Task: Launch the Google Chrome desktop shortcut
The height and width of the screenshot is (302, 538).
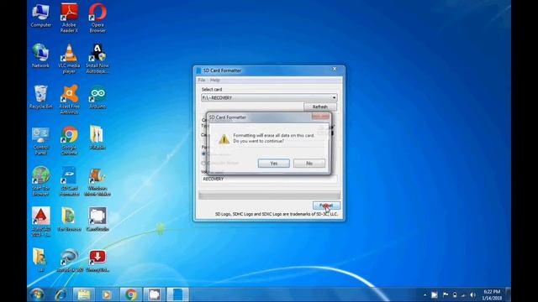Action: click(x=69, y=141)
